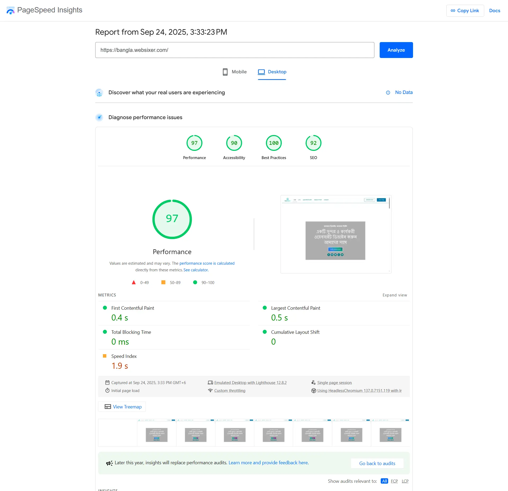Screen dimensions: 508x491
Task: Toggle the All audits filter chip
Action: click(x=384, y=481)
